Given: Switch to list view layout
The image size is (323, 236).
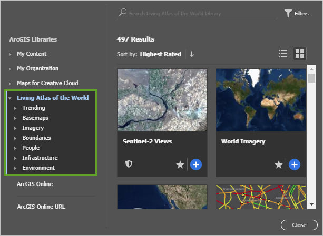Looking at the screenshot, I should pos(283,54).
